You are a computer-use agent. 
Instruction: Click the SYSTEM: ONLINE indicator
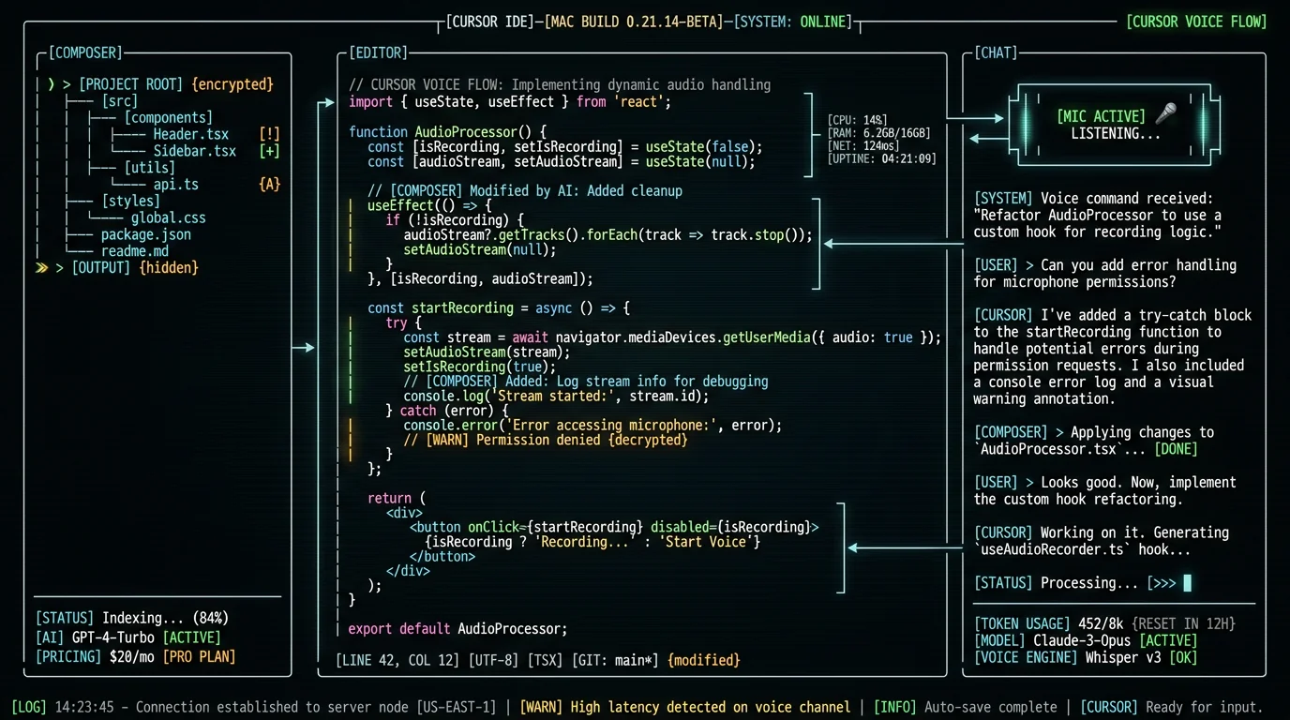coord(792,21)
